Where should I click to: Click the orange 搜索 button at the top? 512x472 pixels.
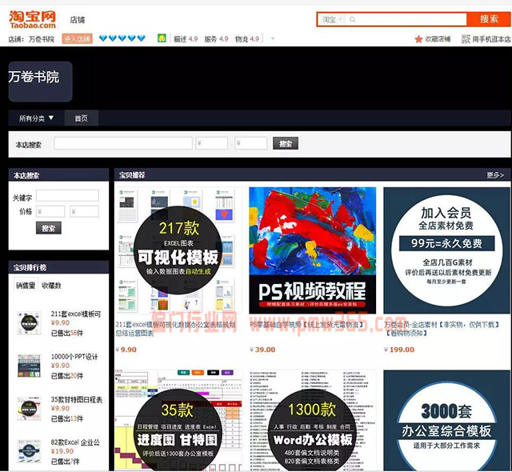tap(489, 19)
